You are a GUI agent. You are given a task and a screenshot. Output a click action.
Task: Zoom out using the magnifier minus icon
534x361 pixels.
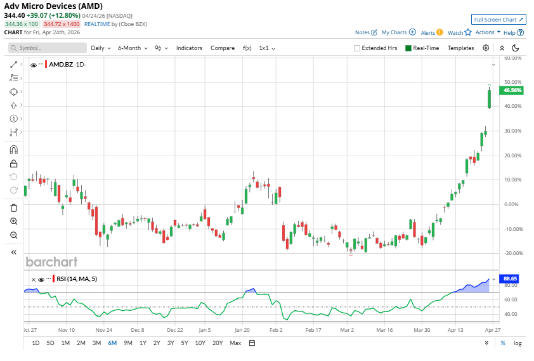click(x=13, y=235)
